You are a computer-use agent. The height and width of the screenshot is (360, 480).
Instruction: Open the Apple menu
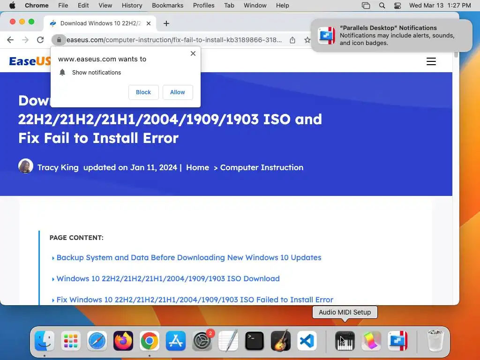(x=12, y=6)
